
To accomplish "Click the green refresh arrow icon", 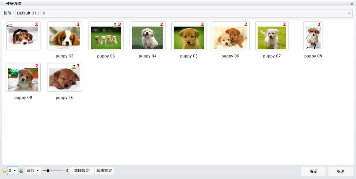I will [21, 171].
